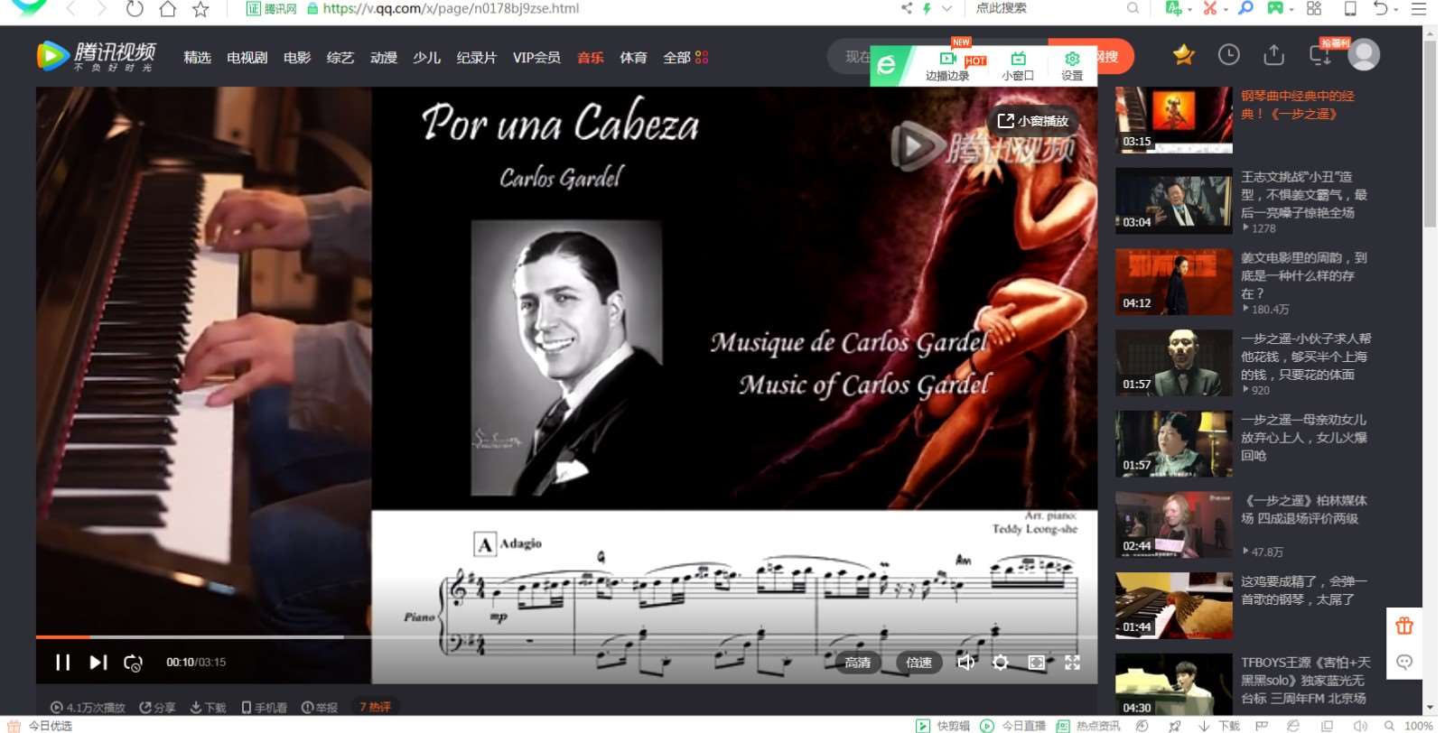
Task: Open the feedback chat floating icon
Action: click(1403, 662)
